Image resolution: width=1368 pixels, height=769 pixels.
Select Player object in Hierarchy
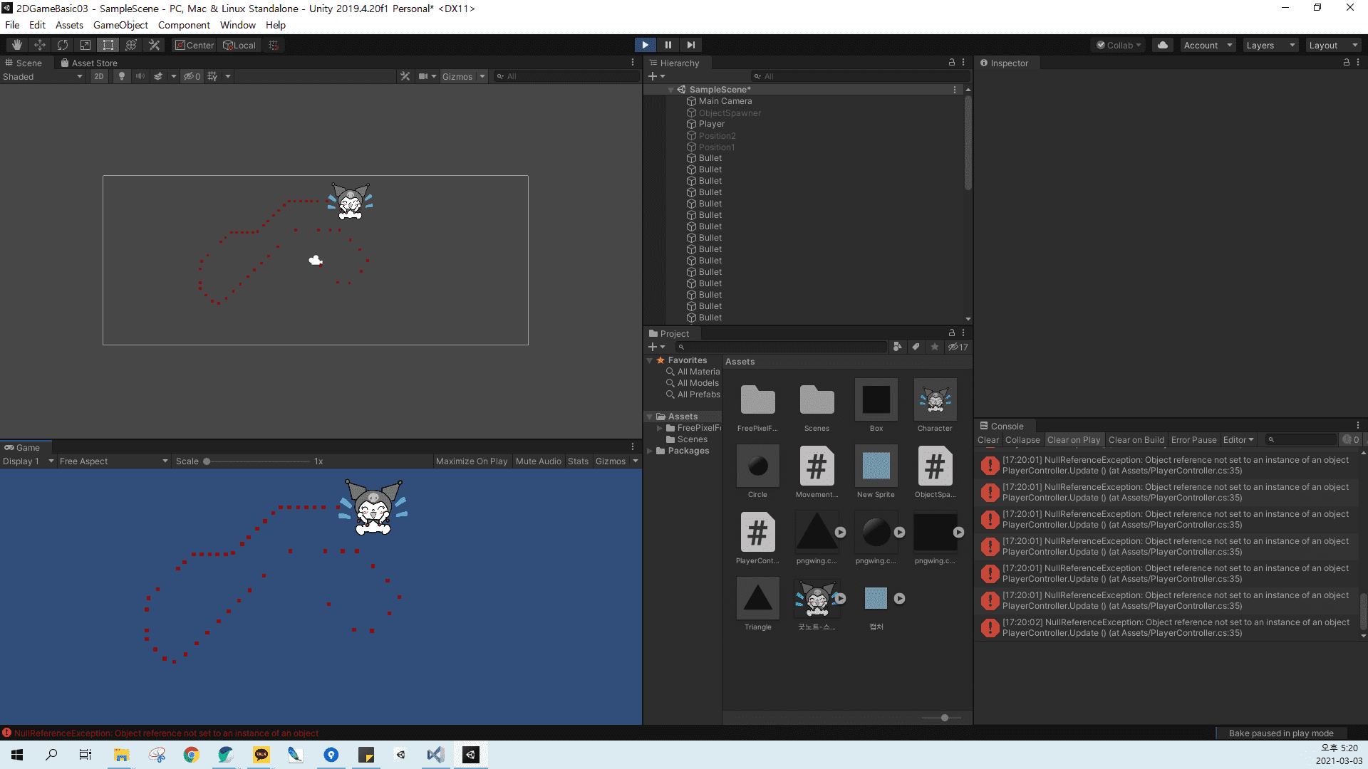coord(711,124)
